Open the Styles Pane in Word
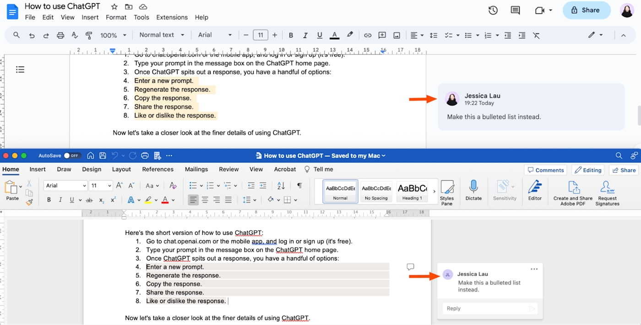Viewport: 641px width, 325px height. 447,193
